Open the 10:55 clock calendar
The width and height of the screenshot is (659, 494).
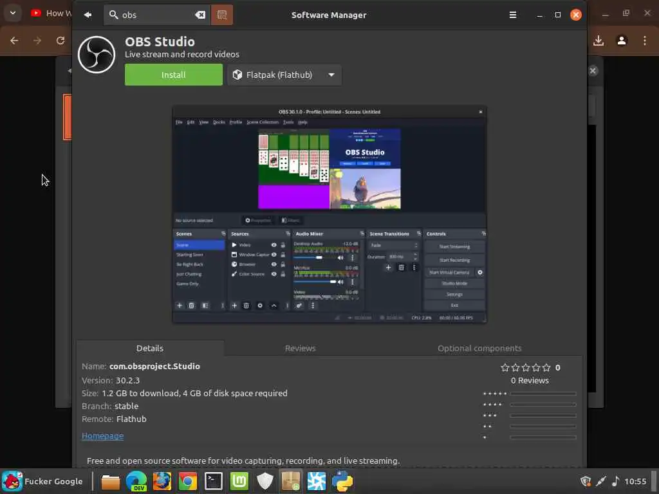(635, 481)
